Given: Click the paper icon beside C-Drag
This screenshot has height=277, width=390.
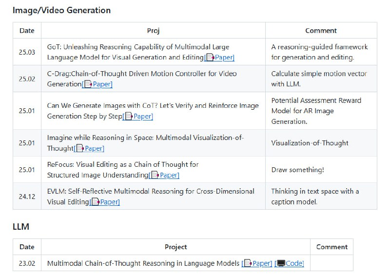Looking at the screenshot, I should coord(88,84).
